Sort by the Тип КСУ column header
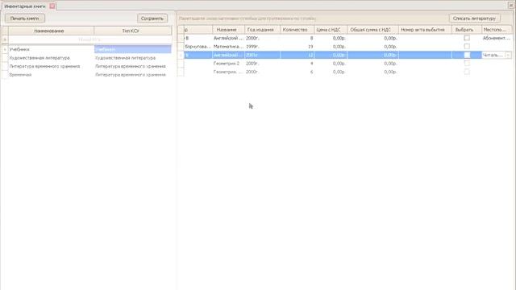 coord(132,31)
